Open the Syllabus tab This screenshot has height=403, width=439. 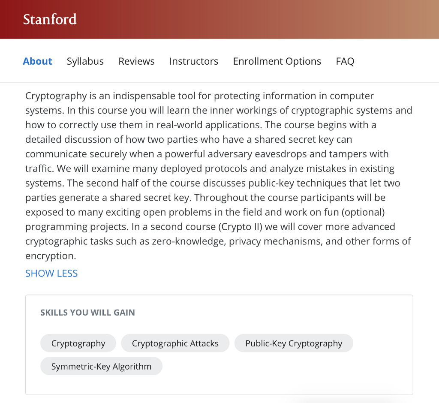click(85, 61)
